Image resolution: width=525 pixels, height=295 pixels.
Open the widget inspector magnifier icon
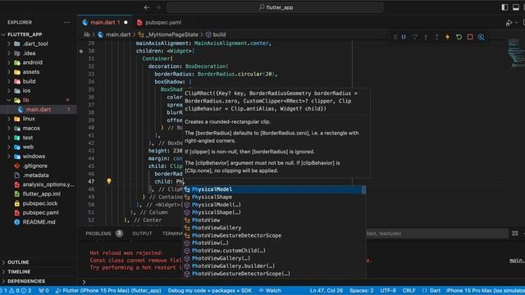click(482, 37)
